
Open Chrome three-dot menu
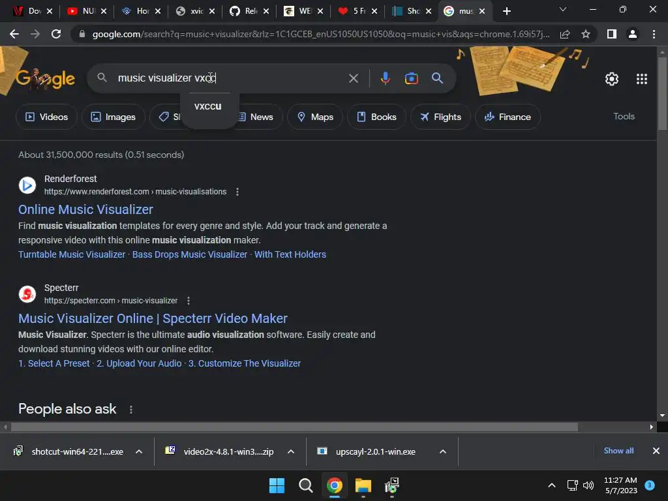click(654, 34)
